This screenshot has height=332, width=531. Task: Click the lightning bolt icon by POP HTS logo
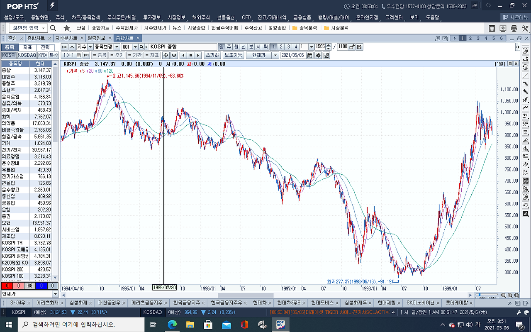coord(52,6)
